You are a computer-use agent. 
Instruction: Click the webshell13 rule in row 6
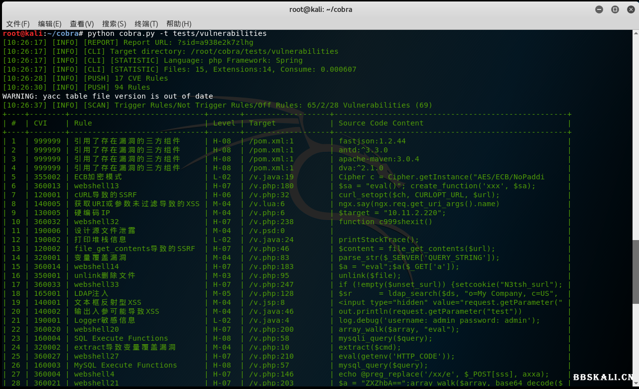click(x=96, y=186)
